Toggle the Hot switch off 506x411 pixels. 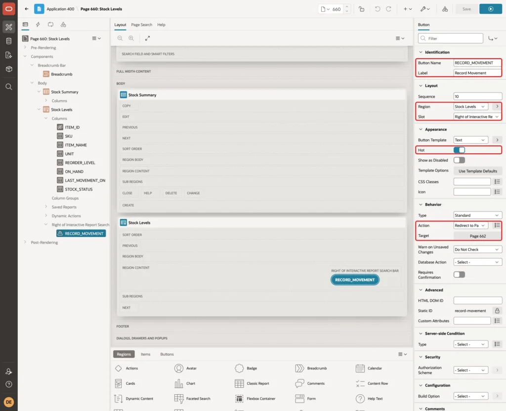point(459,150)
